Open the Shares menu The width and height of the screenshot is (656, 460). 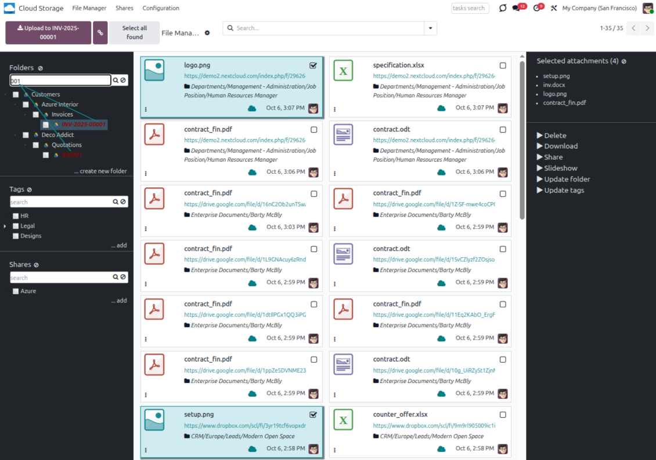[124, 8]
